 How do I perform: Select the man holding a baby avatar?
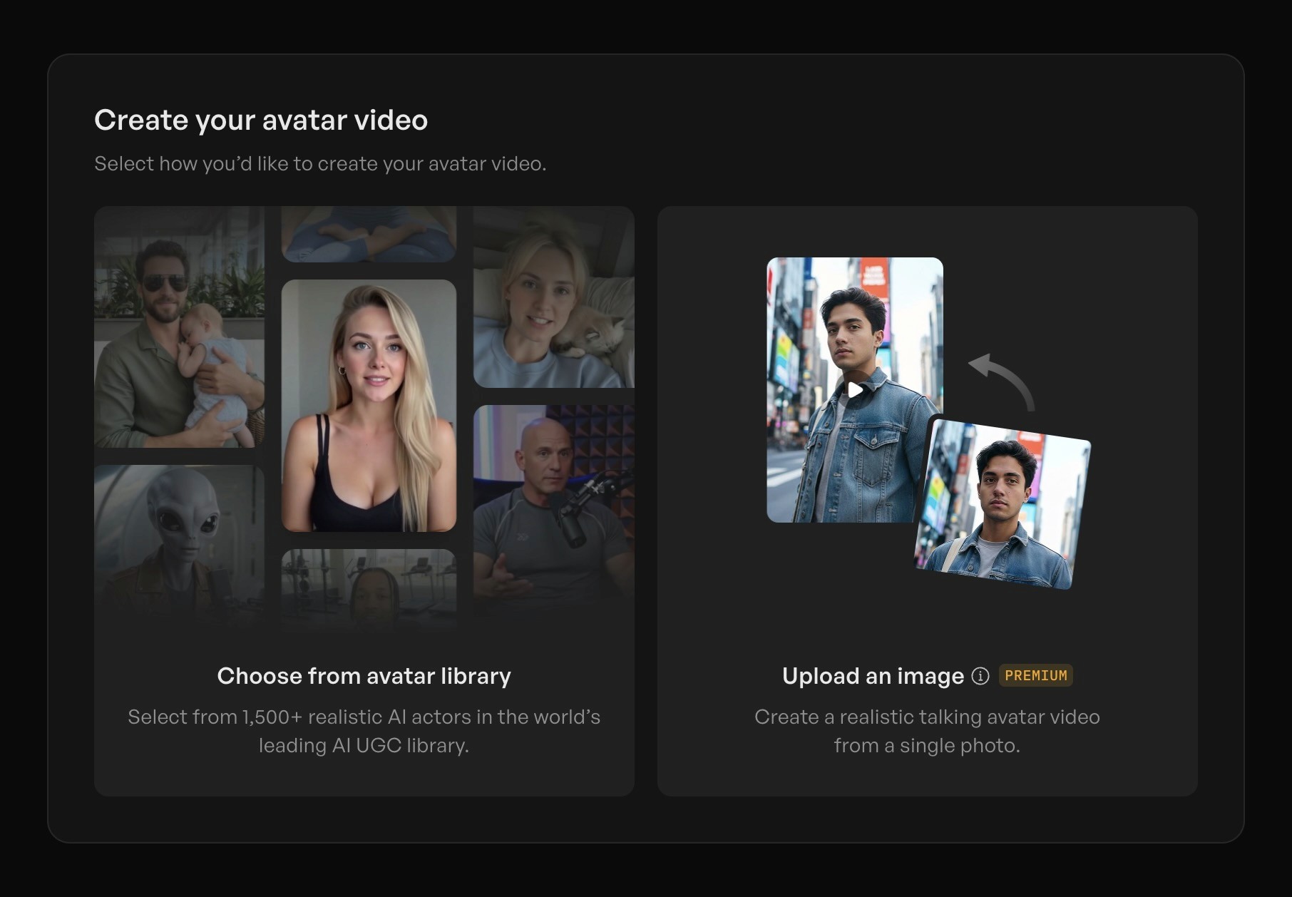(179, 328)
